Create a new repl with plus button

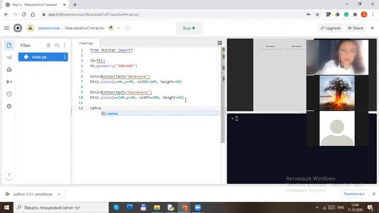[372, 28]
